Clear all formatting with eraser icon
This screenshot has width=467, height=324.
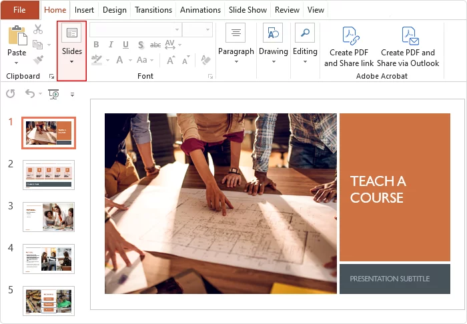point(205,60)
